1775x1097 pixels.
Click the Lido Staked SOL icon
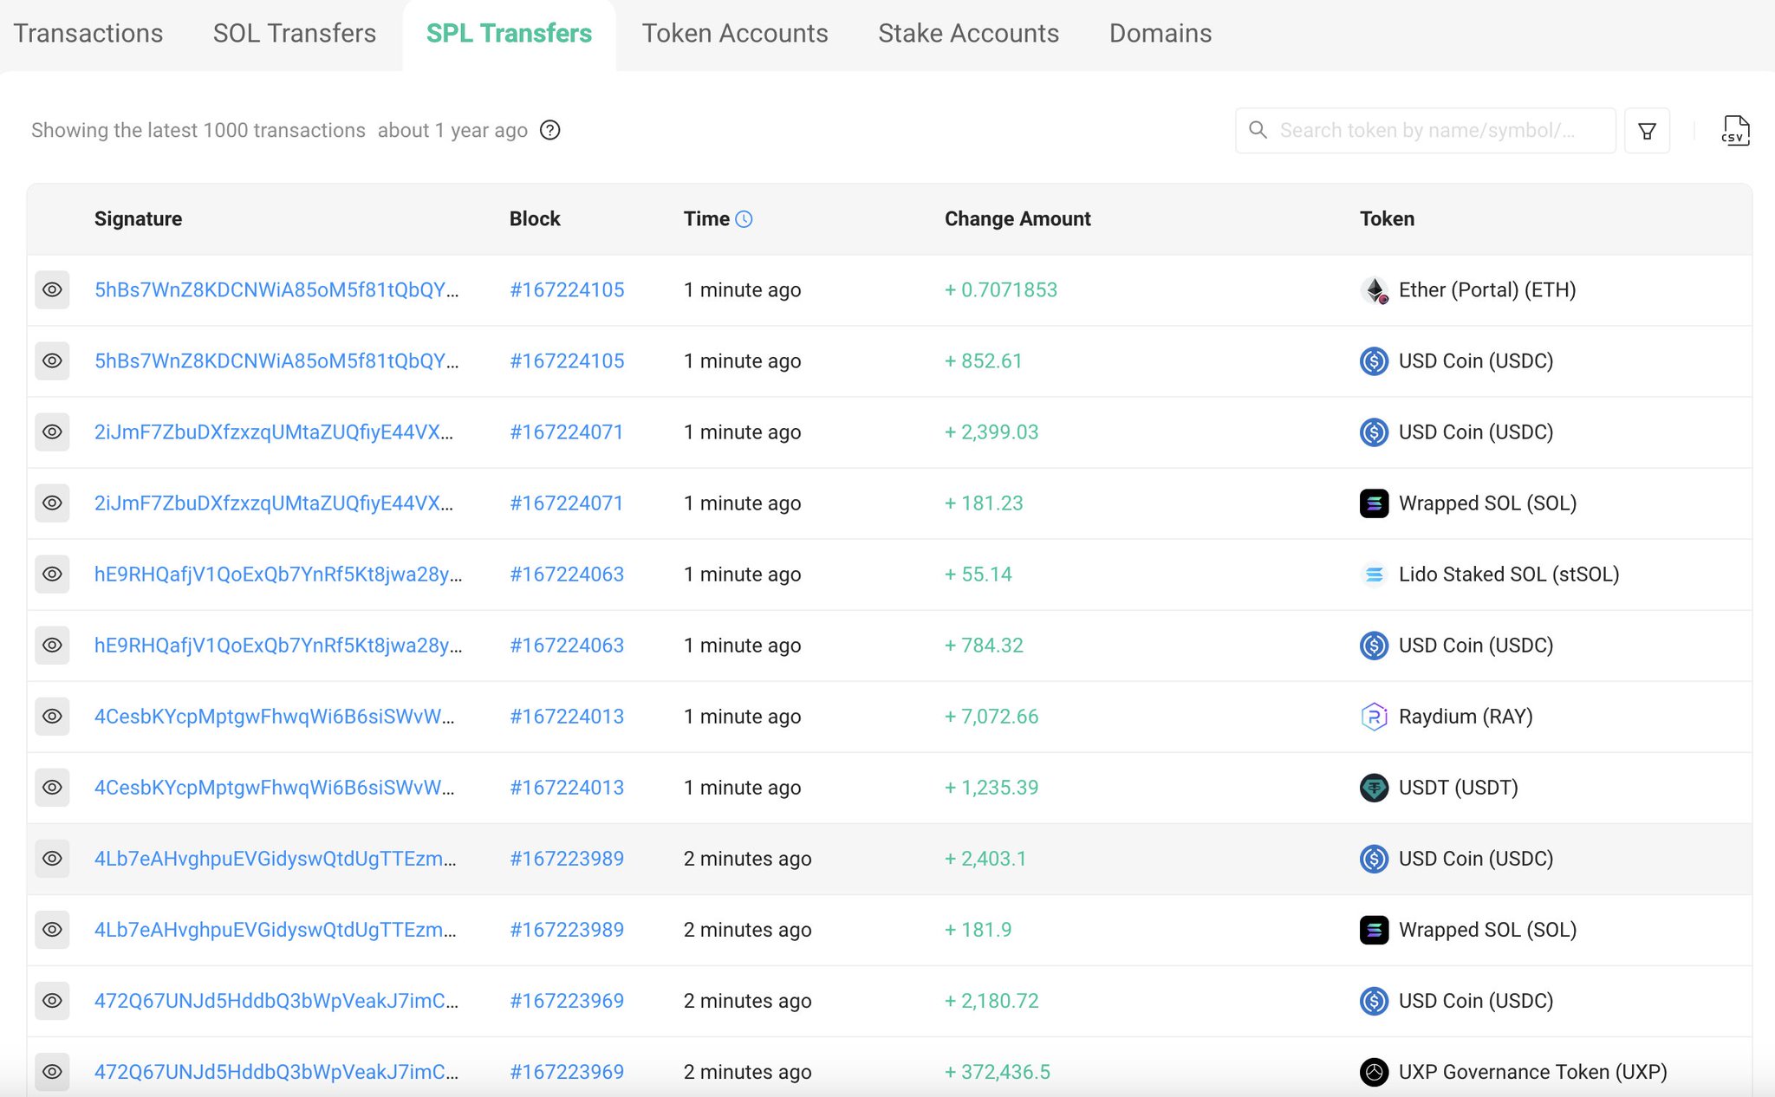(x=1374, y=574)
